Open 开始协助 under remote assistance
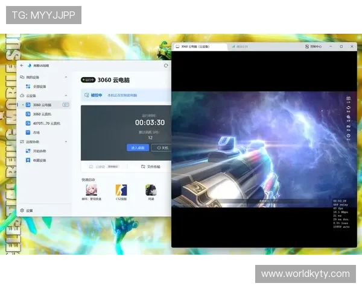 [40, 151]
